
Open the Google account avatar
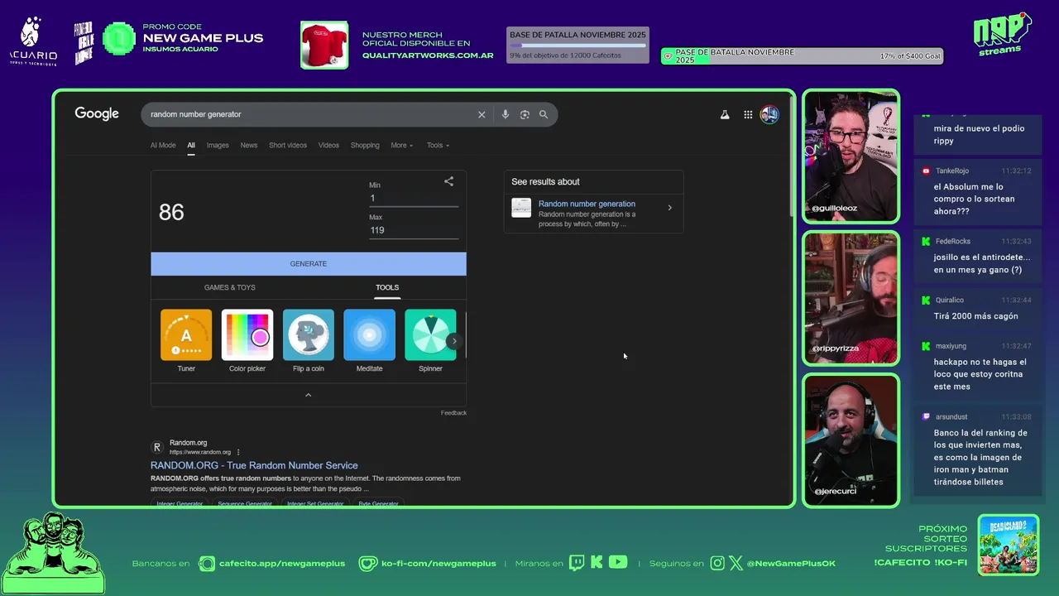tap(769, 115)
